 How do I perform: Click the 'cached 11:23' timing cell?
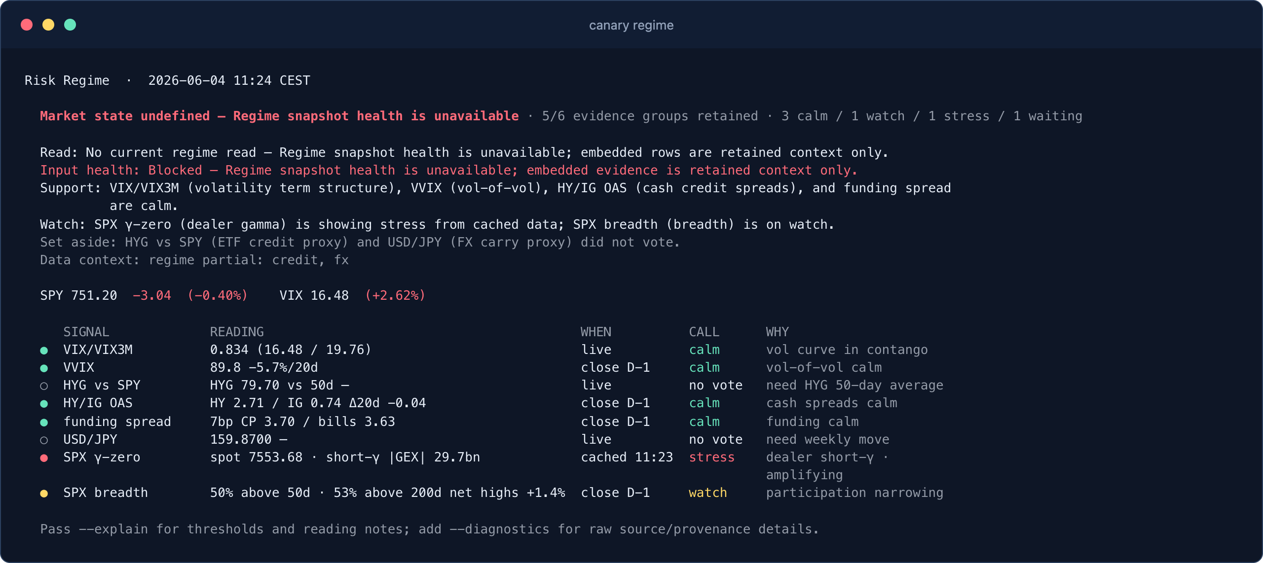pyautogui.click(x=627, y=457)
